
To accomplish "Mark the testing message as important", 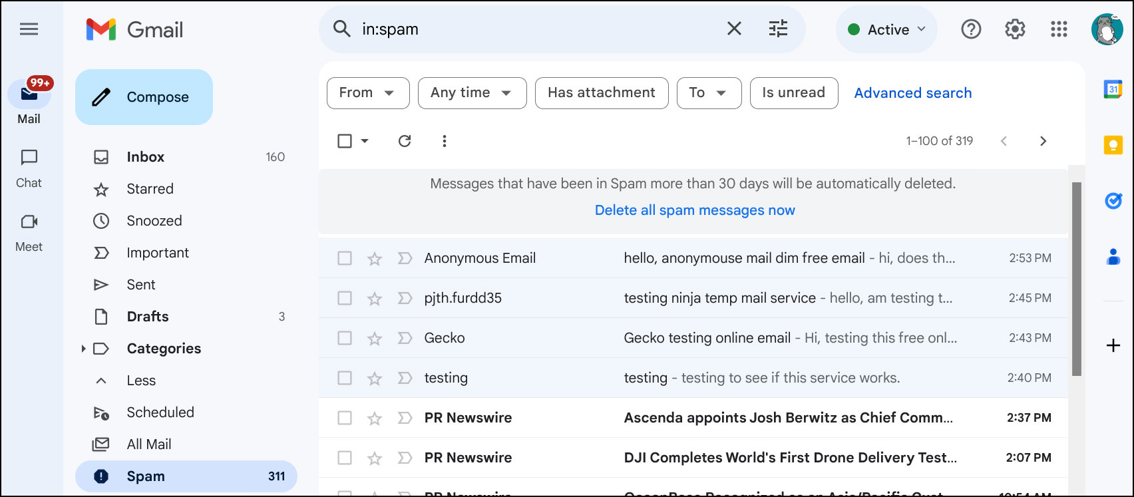I will pyautogui.click(x=405, y=378).
